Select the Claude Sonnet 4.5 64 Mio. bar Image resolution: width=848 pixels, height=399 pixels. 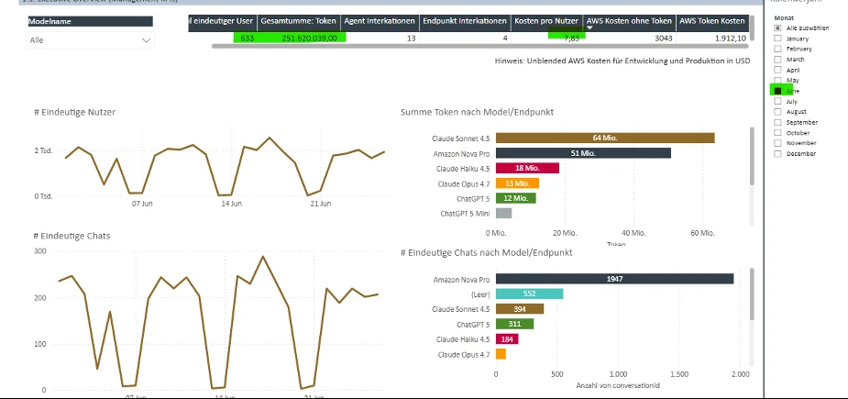pyautogui.click(x=605, y=139)
